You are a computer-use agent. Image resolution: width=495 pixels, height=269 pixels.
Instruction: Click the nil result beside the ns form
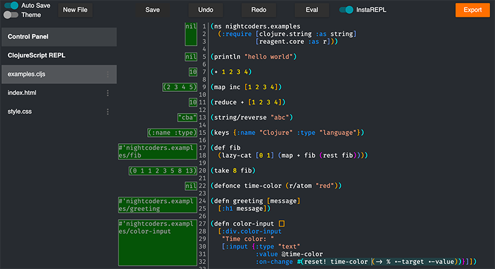191,34
